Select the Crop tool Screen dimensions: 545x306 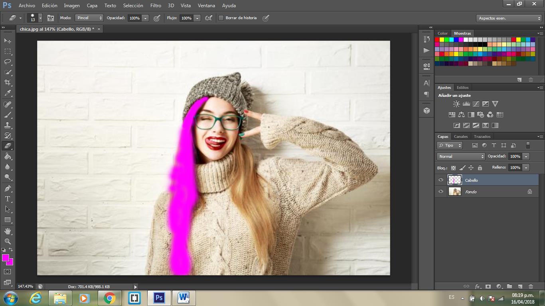(x=8, y=82)
